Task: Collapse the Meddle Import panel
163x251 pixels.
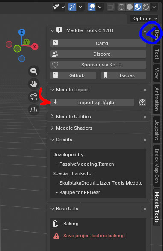Action: click(x=52, y=90)
